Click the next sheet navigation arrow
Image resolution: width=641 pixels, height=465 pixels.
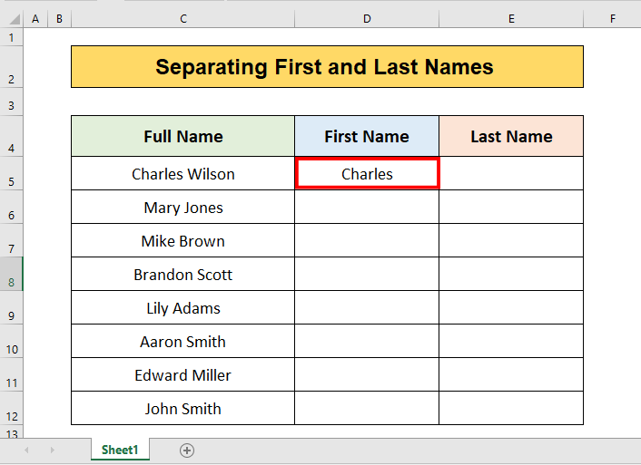tap(52, 450)
